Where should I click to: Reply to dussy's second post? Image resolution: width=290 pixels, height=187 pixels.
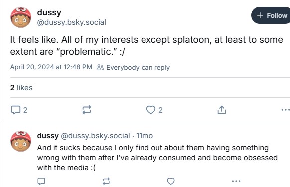pyautogui.click(x=41, y=181)
